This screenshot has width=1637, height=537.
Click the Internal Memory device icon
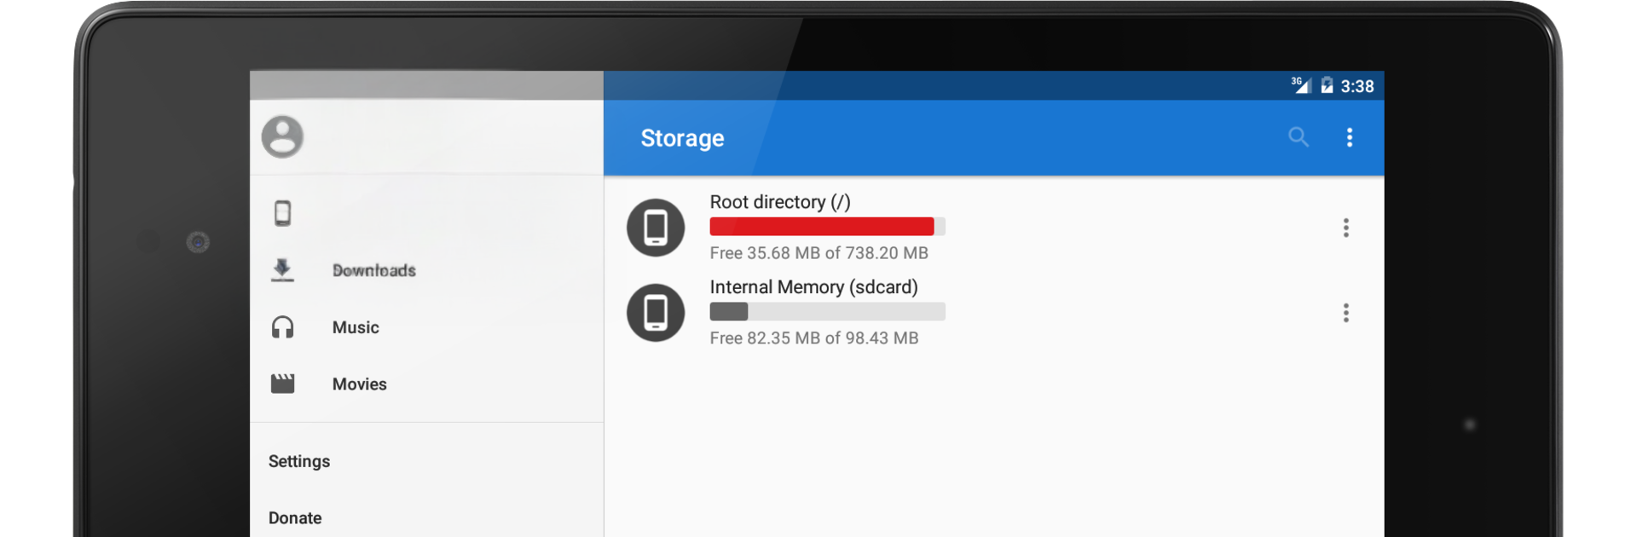click(x=656, y=313)
